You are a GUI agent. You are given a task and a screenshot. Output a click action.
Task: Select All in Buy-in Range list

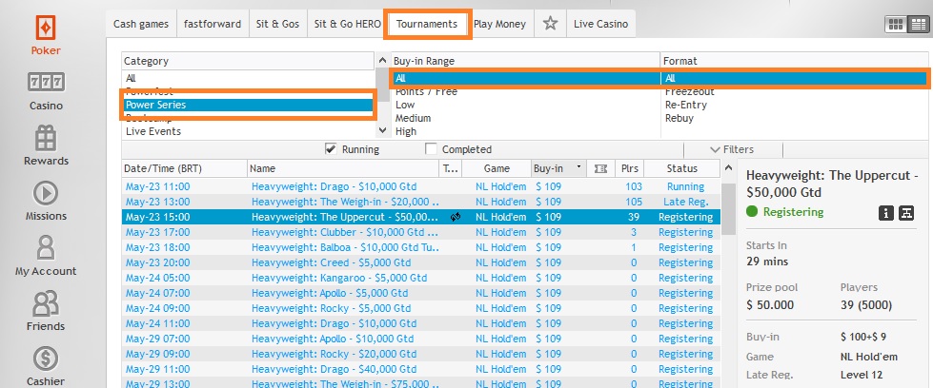click(525, 78)
